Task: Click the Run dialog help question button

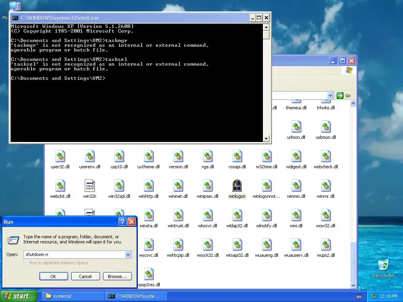Action: (122, 222)
